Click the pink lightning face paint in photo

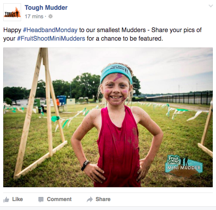click(117, 77)
